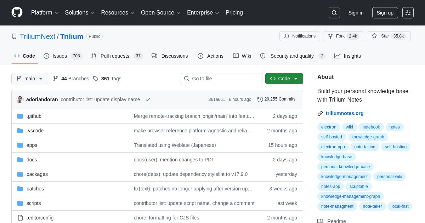
Task: Click the .editorconfig file icon
Action: point(20,218)
